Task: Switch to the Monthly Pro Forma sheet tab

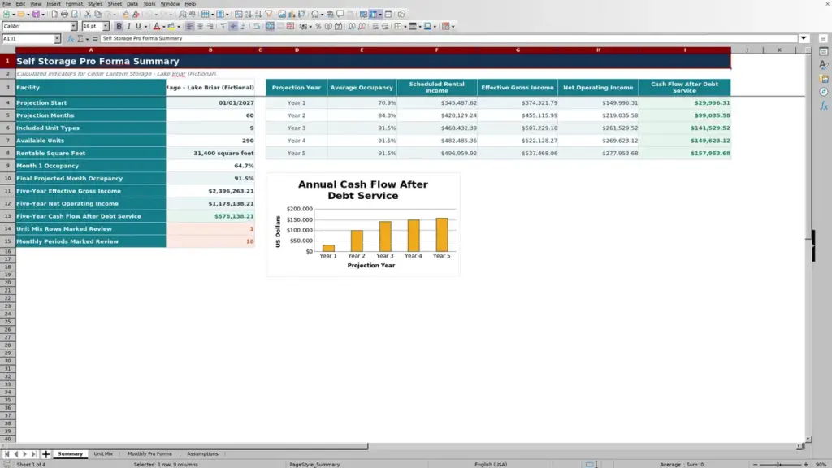Action: pyautogui.click(x=149, y=453)
